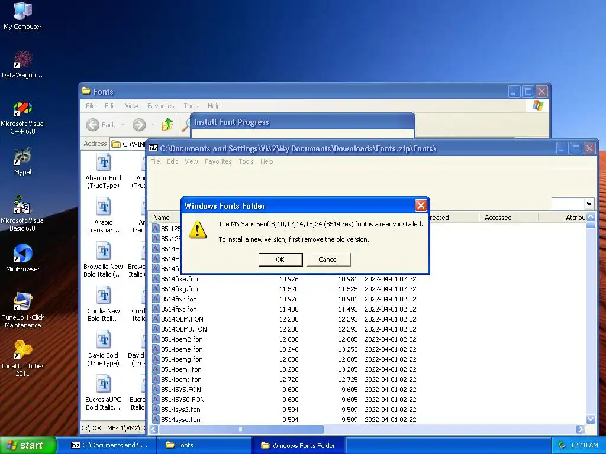The width and height of the screenshot is (606, 454).
Task: Click the system tray network icon
Action: coord(562,445)
